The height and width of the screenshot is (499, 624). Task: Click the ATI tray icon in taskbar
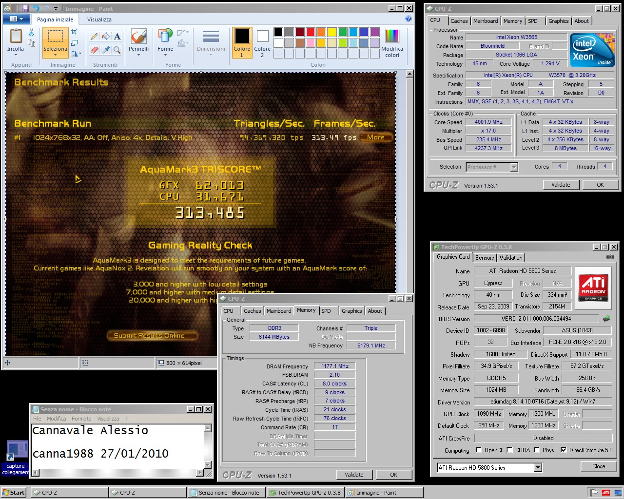coord(605,493)
